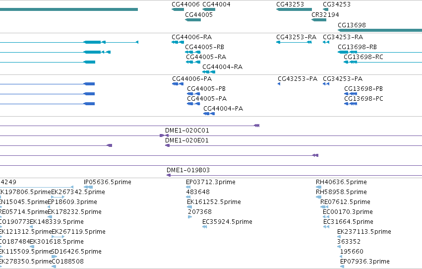
Task: Select the EK301618.5prime EST label
Action: point(57,242)
